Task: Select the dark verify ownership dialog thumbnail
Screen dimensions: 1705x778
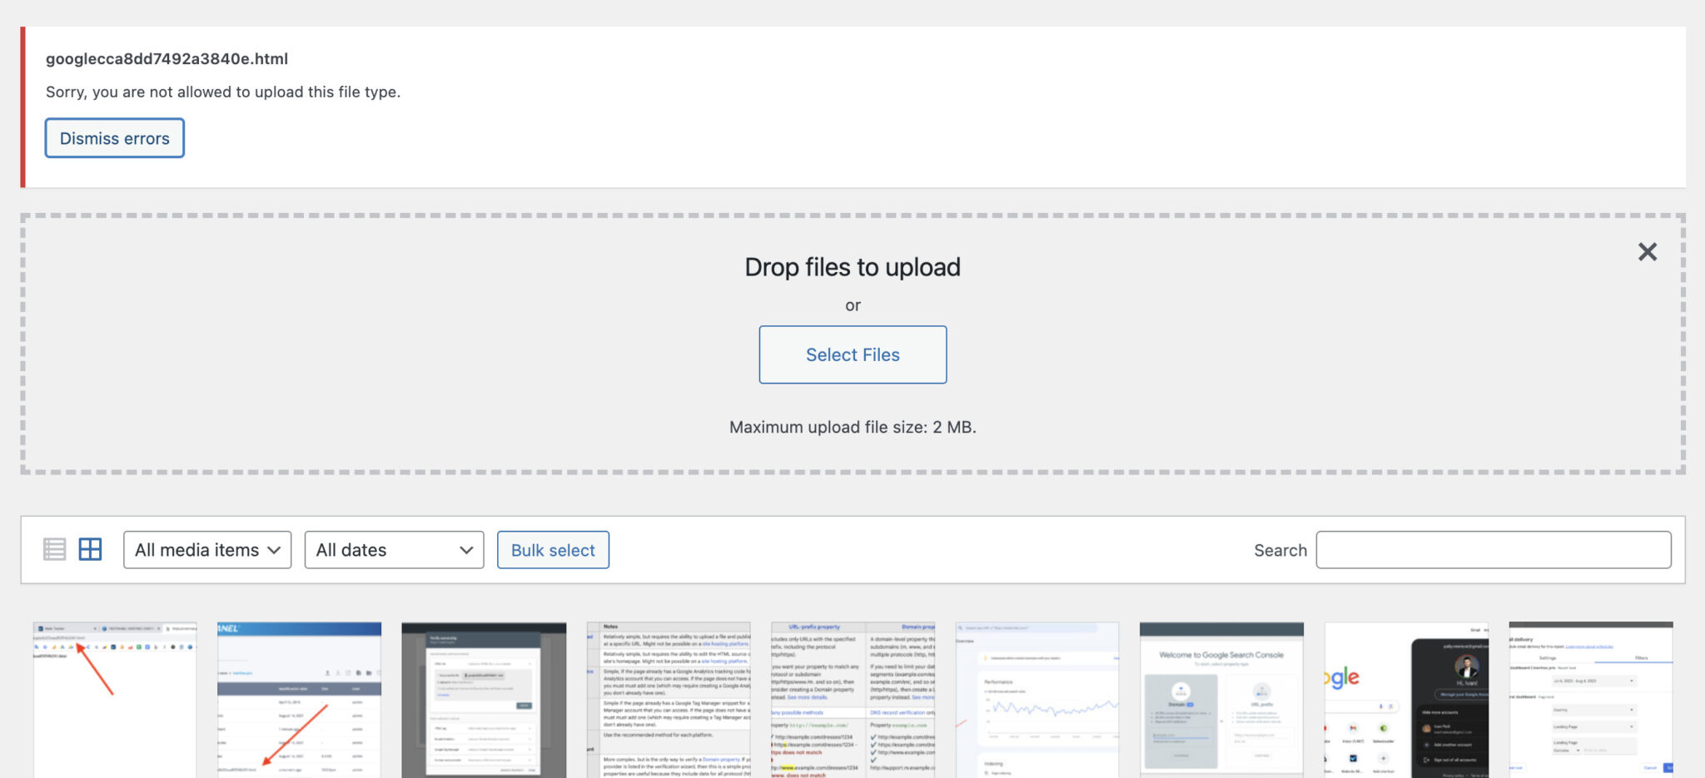Action: click(x=484, y=699)
